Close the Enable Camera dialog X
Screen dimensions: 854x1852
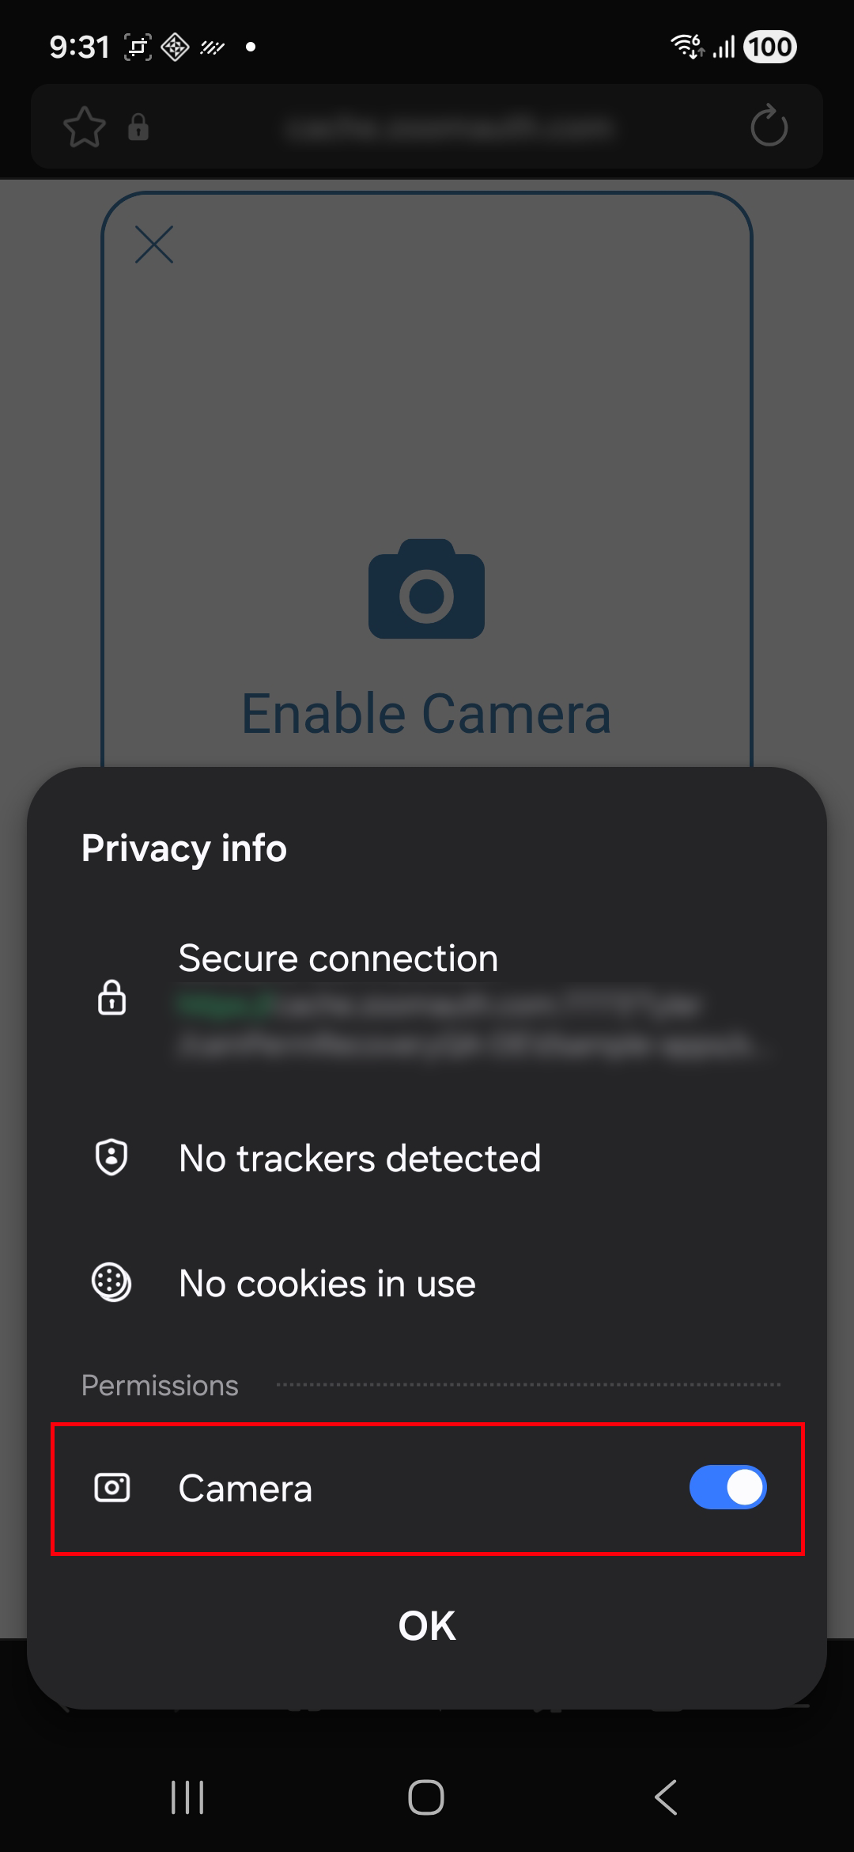click(154, 244)
